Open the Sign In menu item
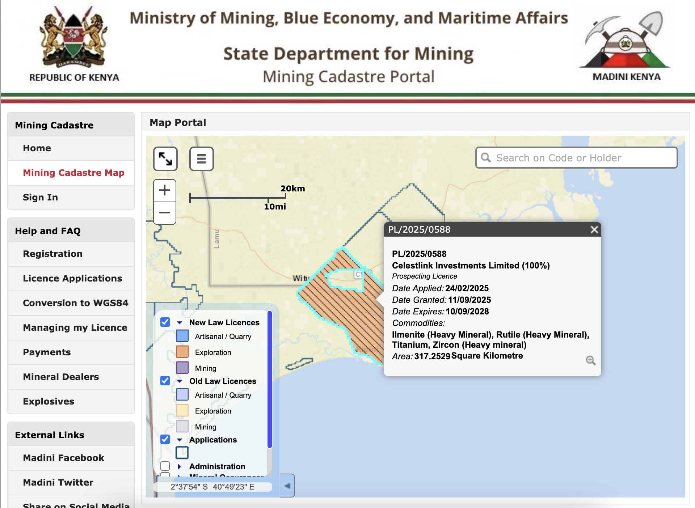 (x=40, y=197)
